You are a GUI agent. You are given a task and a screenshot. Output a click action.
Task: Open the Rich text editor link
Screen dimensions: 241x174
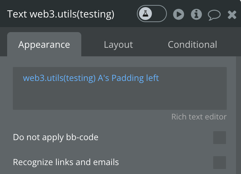[x=199, y=117]
